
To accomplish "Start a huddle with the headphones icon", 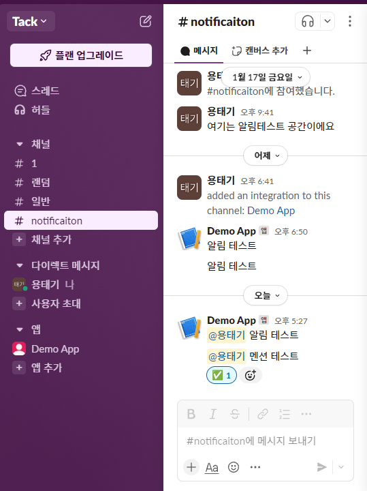I will [x=308, y=21].
